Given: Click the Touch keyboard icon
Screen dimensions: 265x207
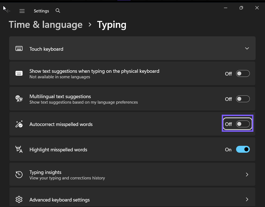Looking at the screenshot, I should 19,49.
